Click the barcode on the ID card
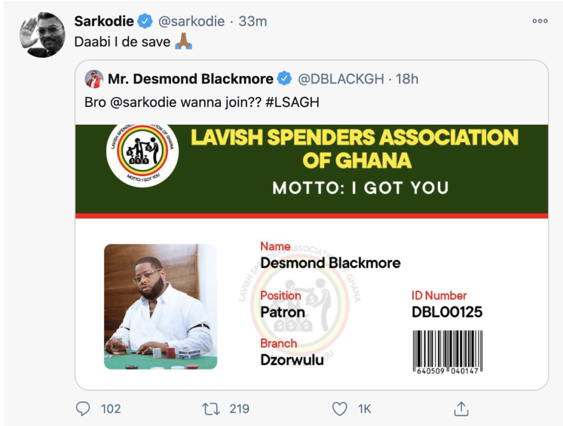 (447, 351)
